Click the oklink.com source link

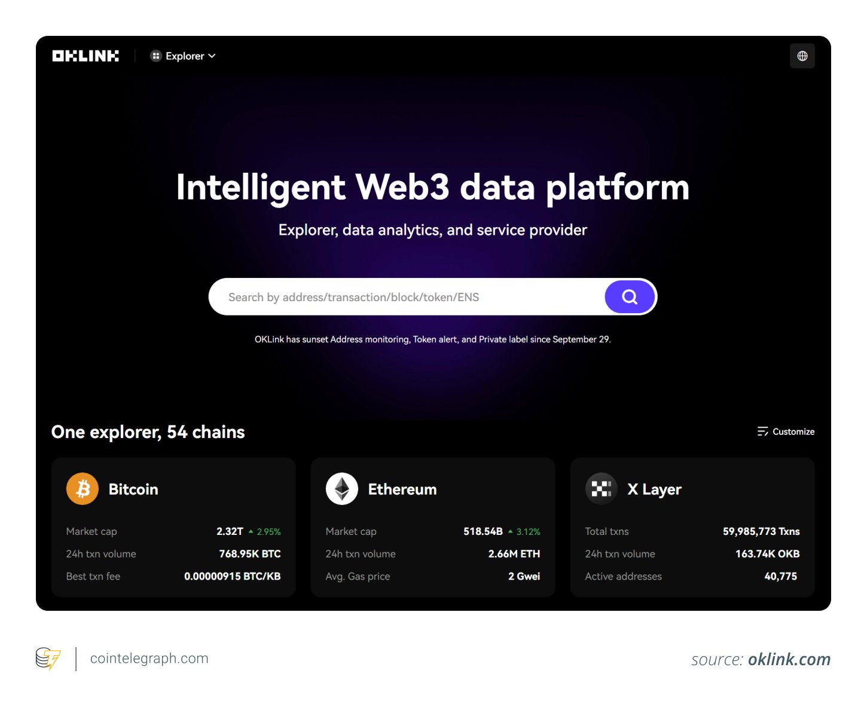pyautogui.click(x=789, y=659)
